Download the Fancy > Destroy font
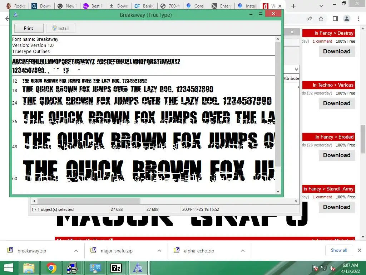The width and height of the screenshot is (366, 275). pos(337,52)
